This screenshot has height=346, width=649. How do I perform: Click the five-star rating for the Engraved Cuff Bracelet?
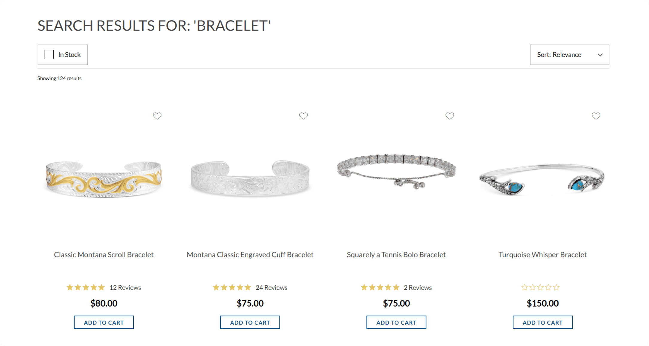pyautogui.click(x=231, y=287)
